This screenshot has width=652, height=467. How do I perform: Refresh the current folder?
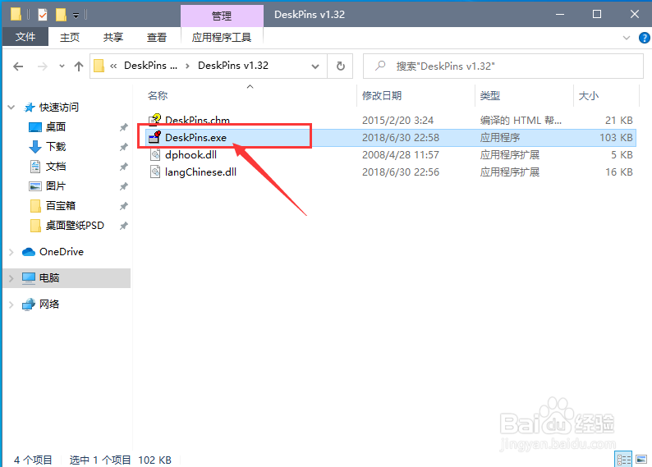click(340, 66)
